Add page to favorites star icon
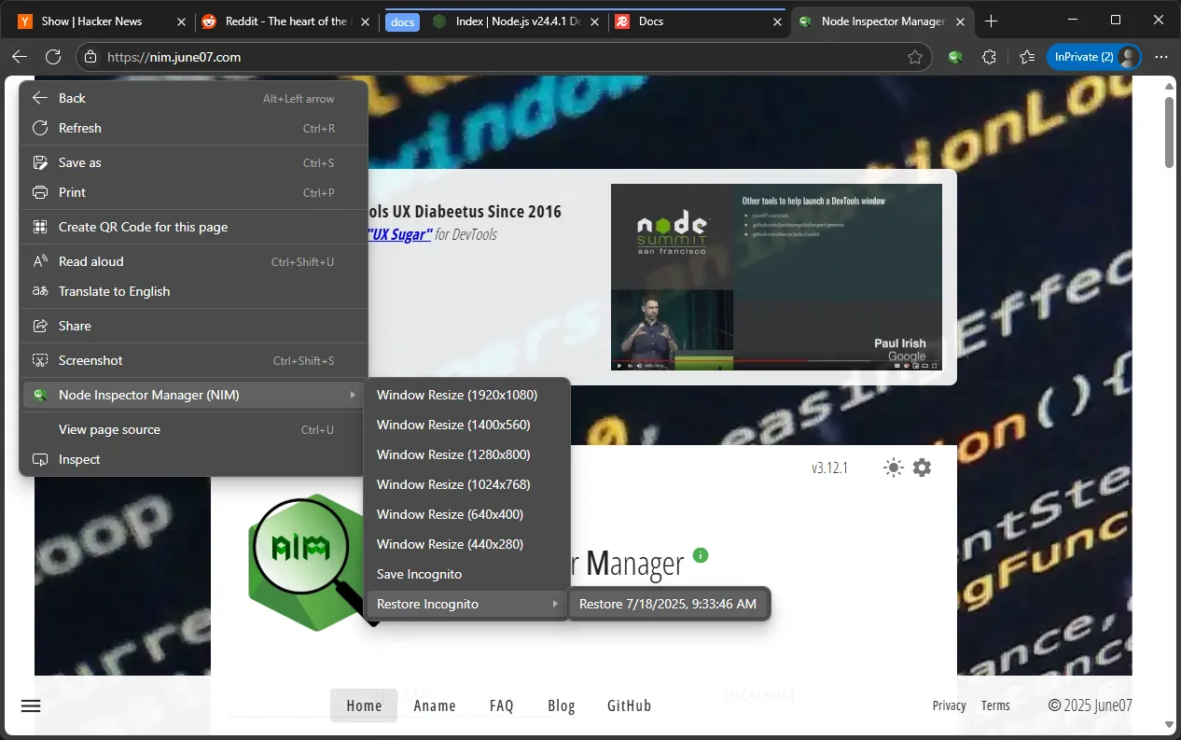1181x740 pixels. point(915,57)
